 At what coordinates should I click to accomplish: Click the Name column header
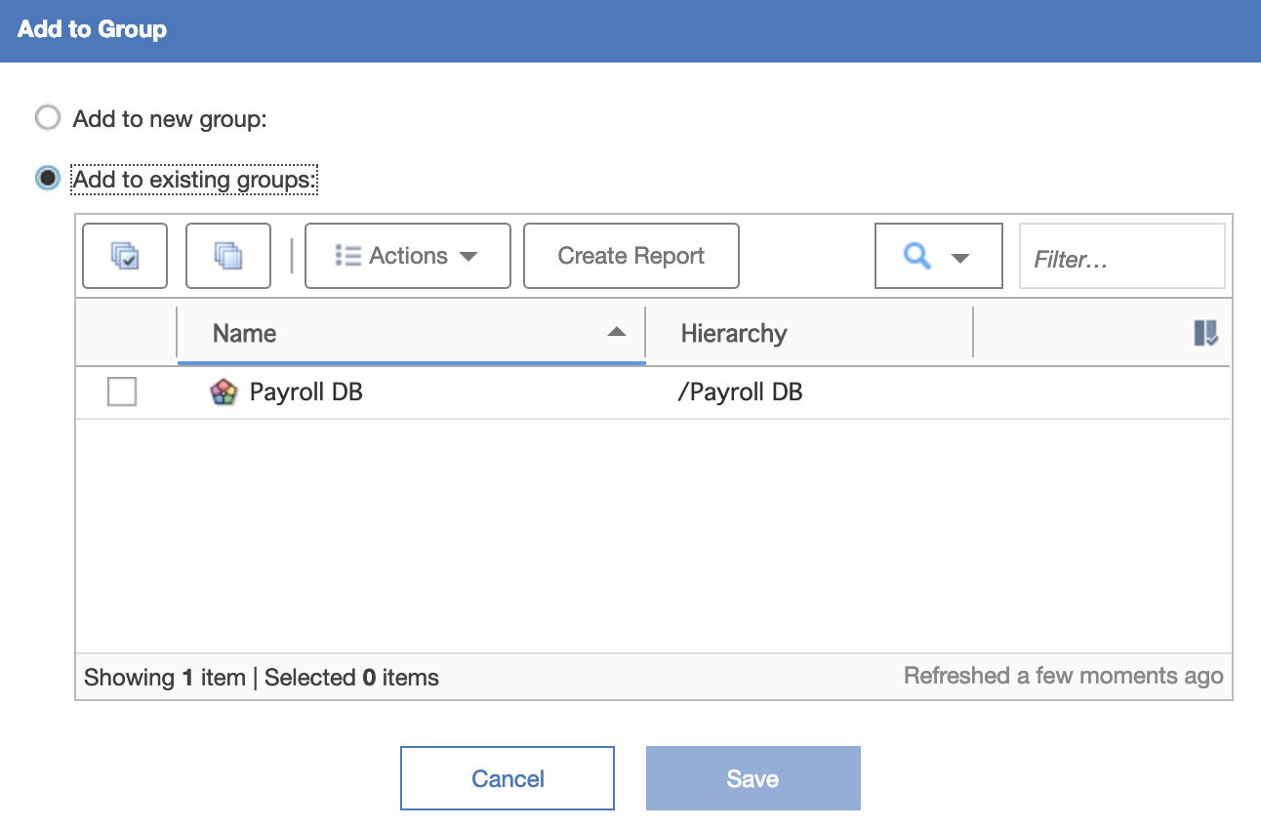pos(244,333)
